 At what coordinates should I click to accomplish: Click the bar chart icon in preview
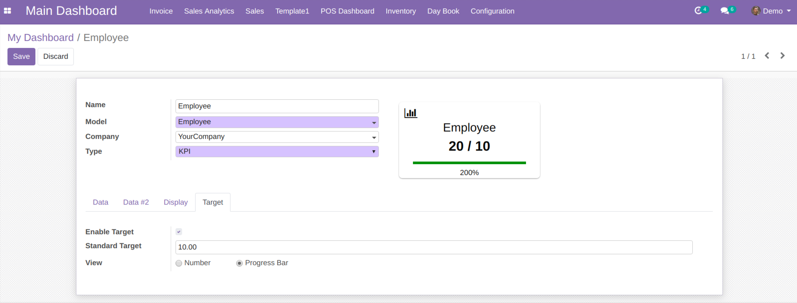[x=410, y=113]
